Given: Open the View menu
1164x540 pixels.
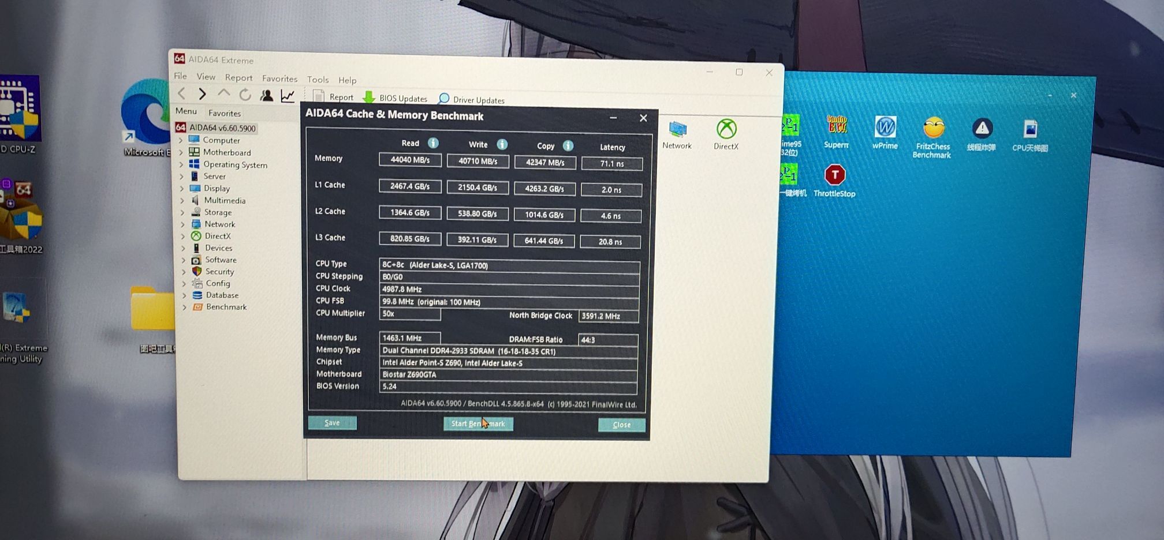Looking at the screenshot, I should 206,76.
